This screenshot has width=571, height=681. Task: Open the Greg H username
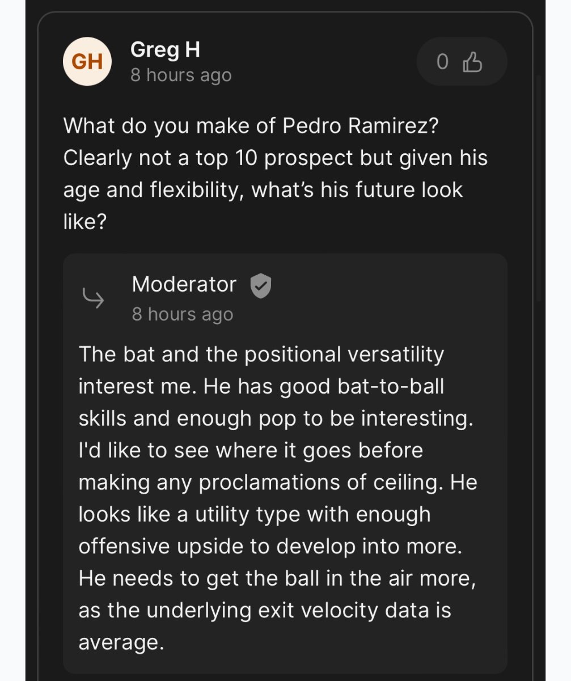pyautogui.click(x=165, y=50)
